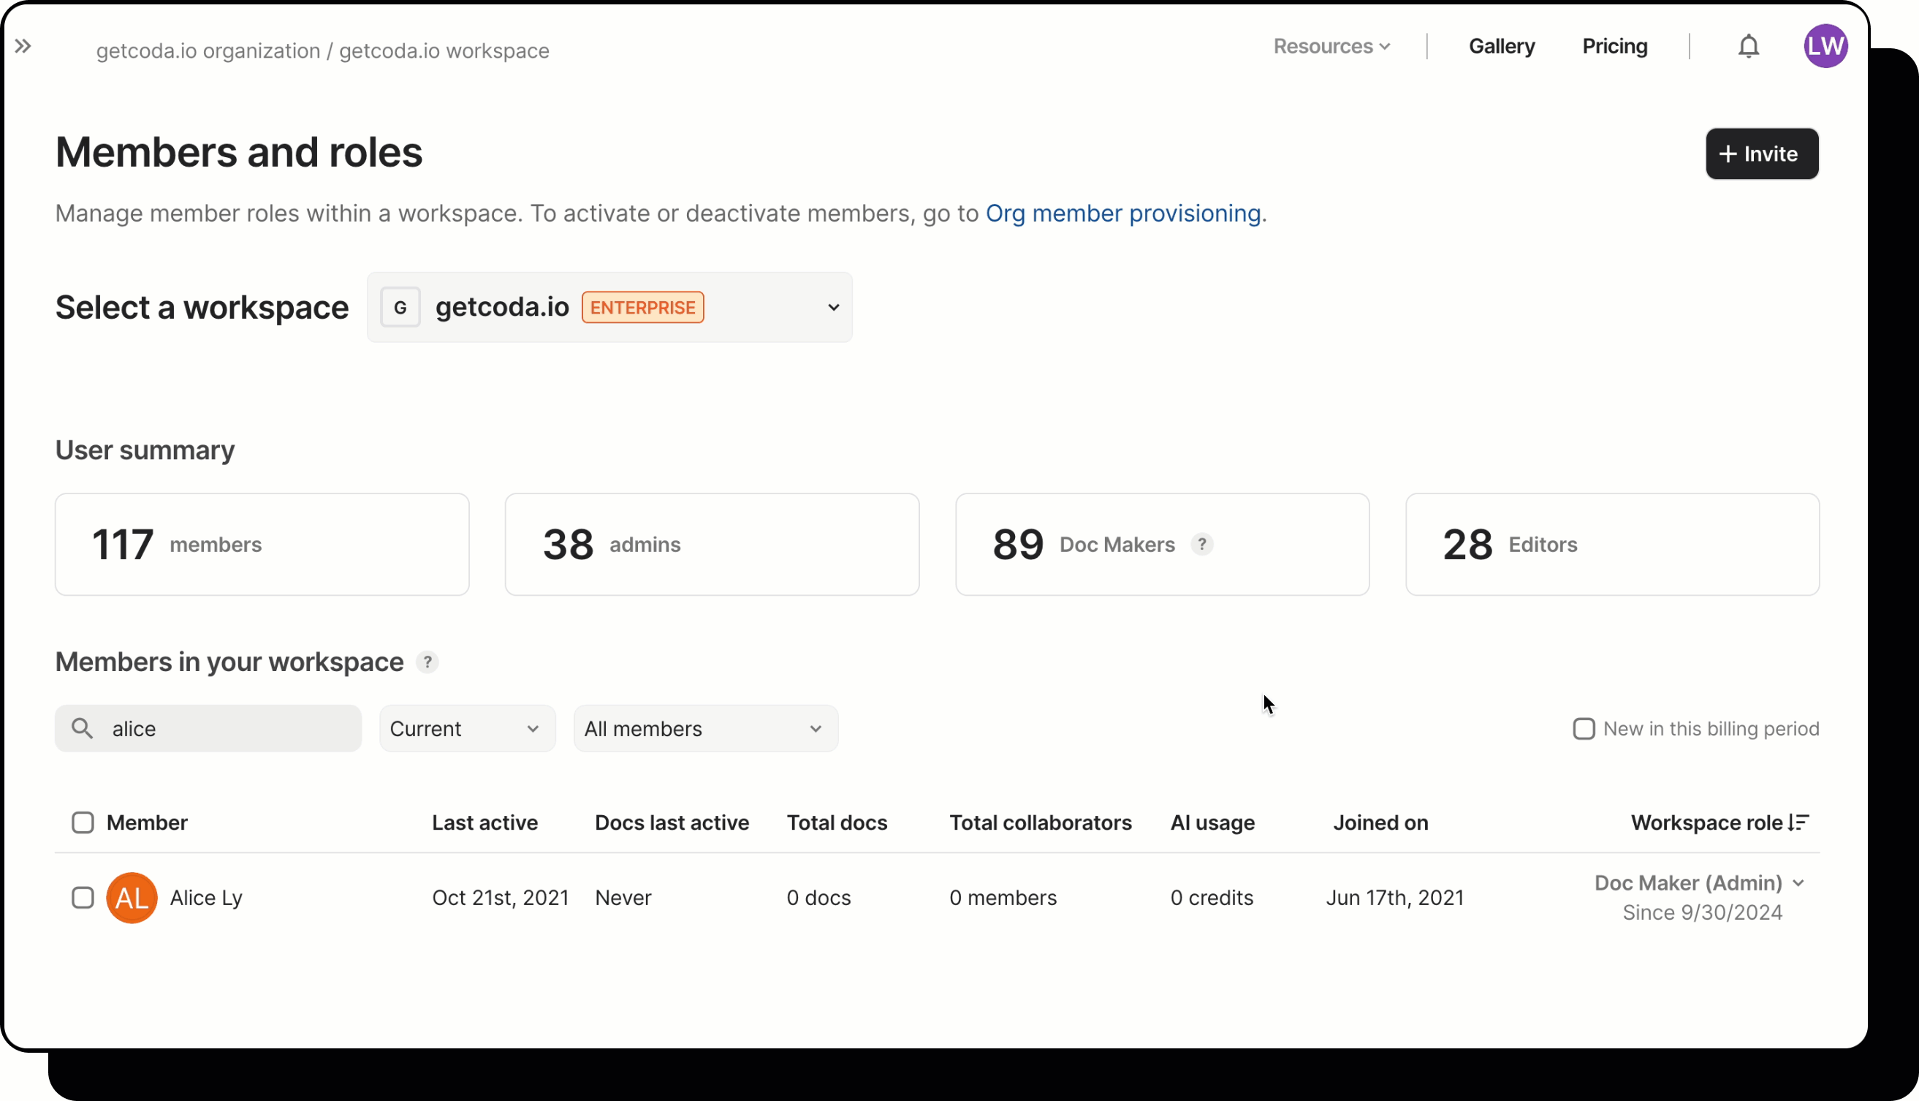Open the Org member provisioning link
The height and width of the screenshot is (1101, 1919).
[x=1122, y=214]
